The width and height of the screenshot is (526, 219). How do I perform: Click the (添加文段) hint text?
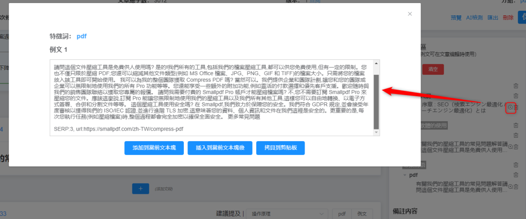point(164,189)
